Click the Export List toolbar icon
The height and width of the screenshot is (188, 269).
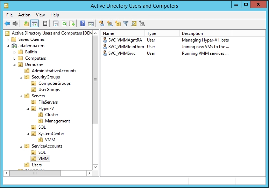coord(72,24)
